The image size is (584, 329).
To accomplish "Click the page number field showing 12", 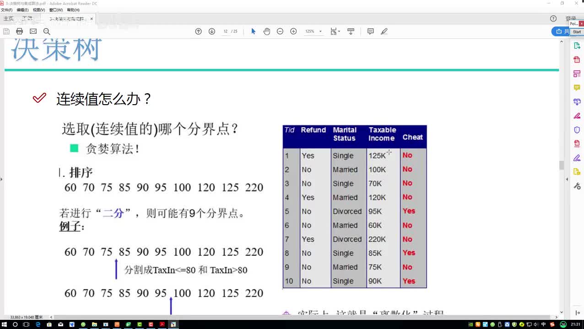I will 226,32.
